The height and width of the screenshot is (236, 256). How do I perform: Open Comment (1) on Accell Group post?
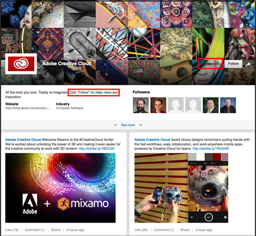[164, 230]
